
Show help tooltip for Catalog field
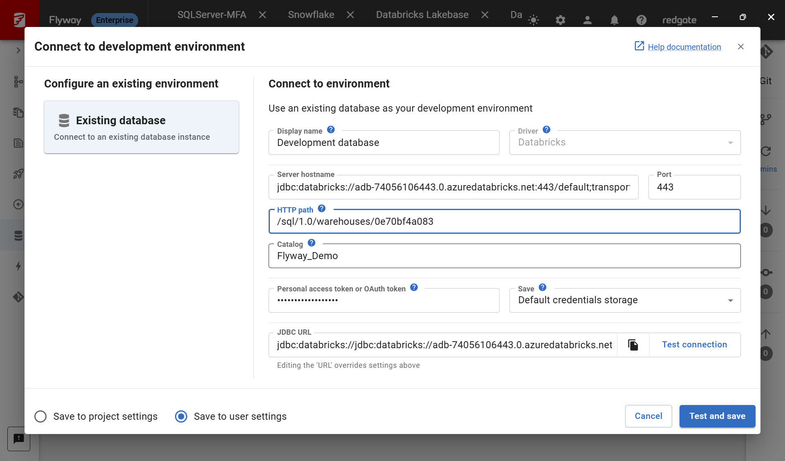click(312, 243)
